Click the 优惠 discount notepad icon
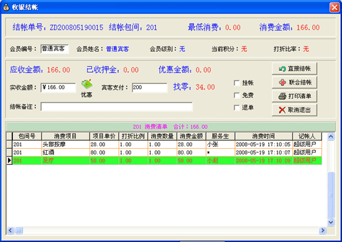This screenshot has width=342, height=242. [x=87, y=84]
